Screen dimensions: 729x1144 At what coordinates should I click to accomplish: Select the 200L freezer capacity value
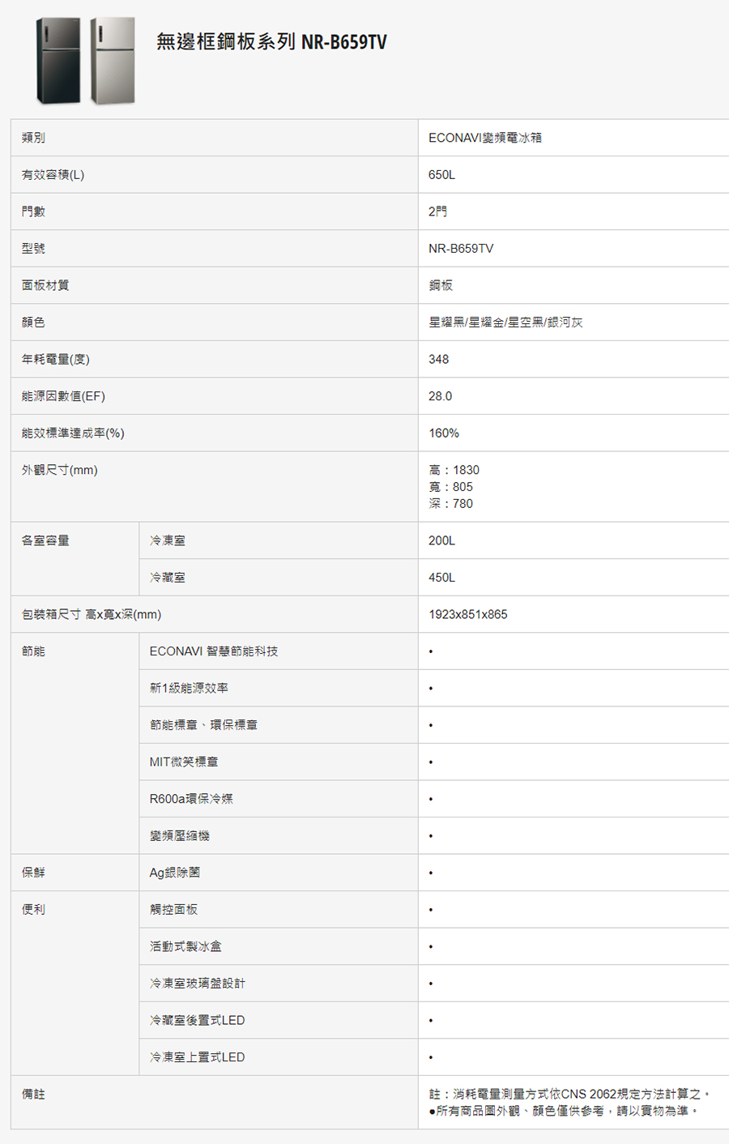coord(441,540)
